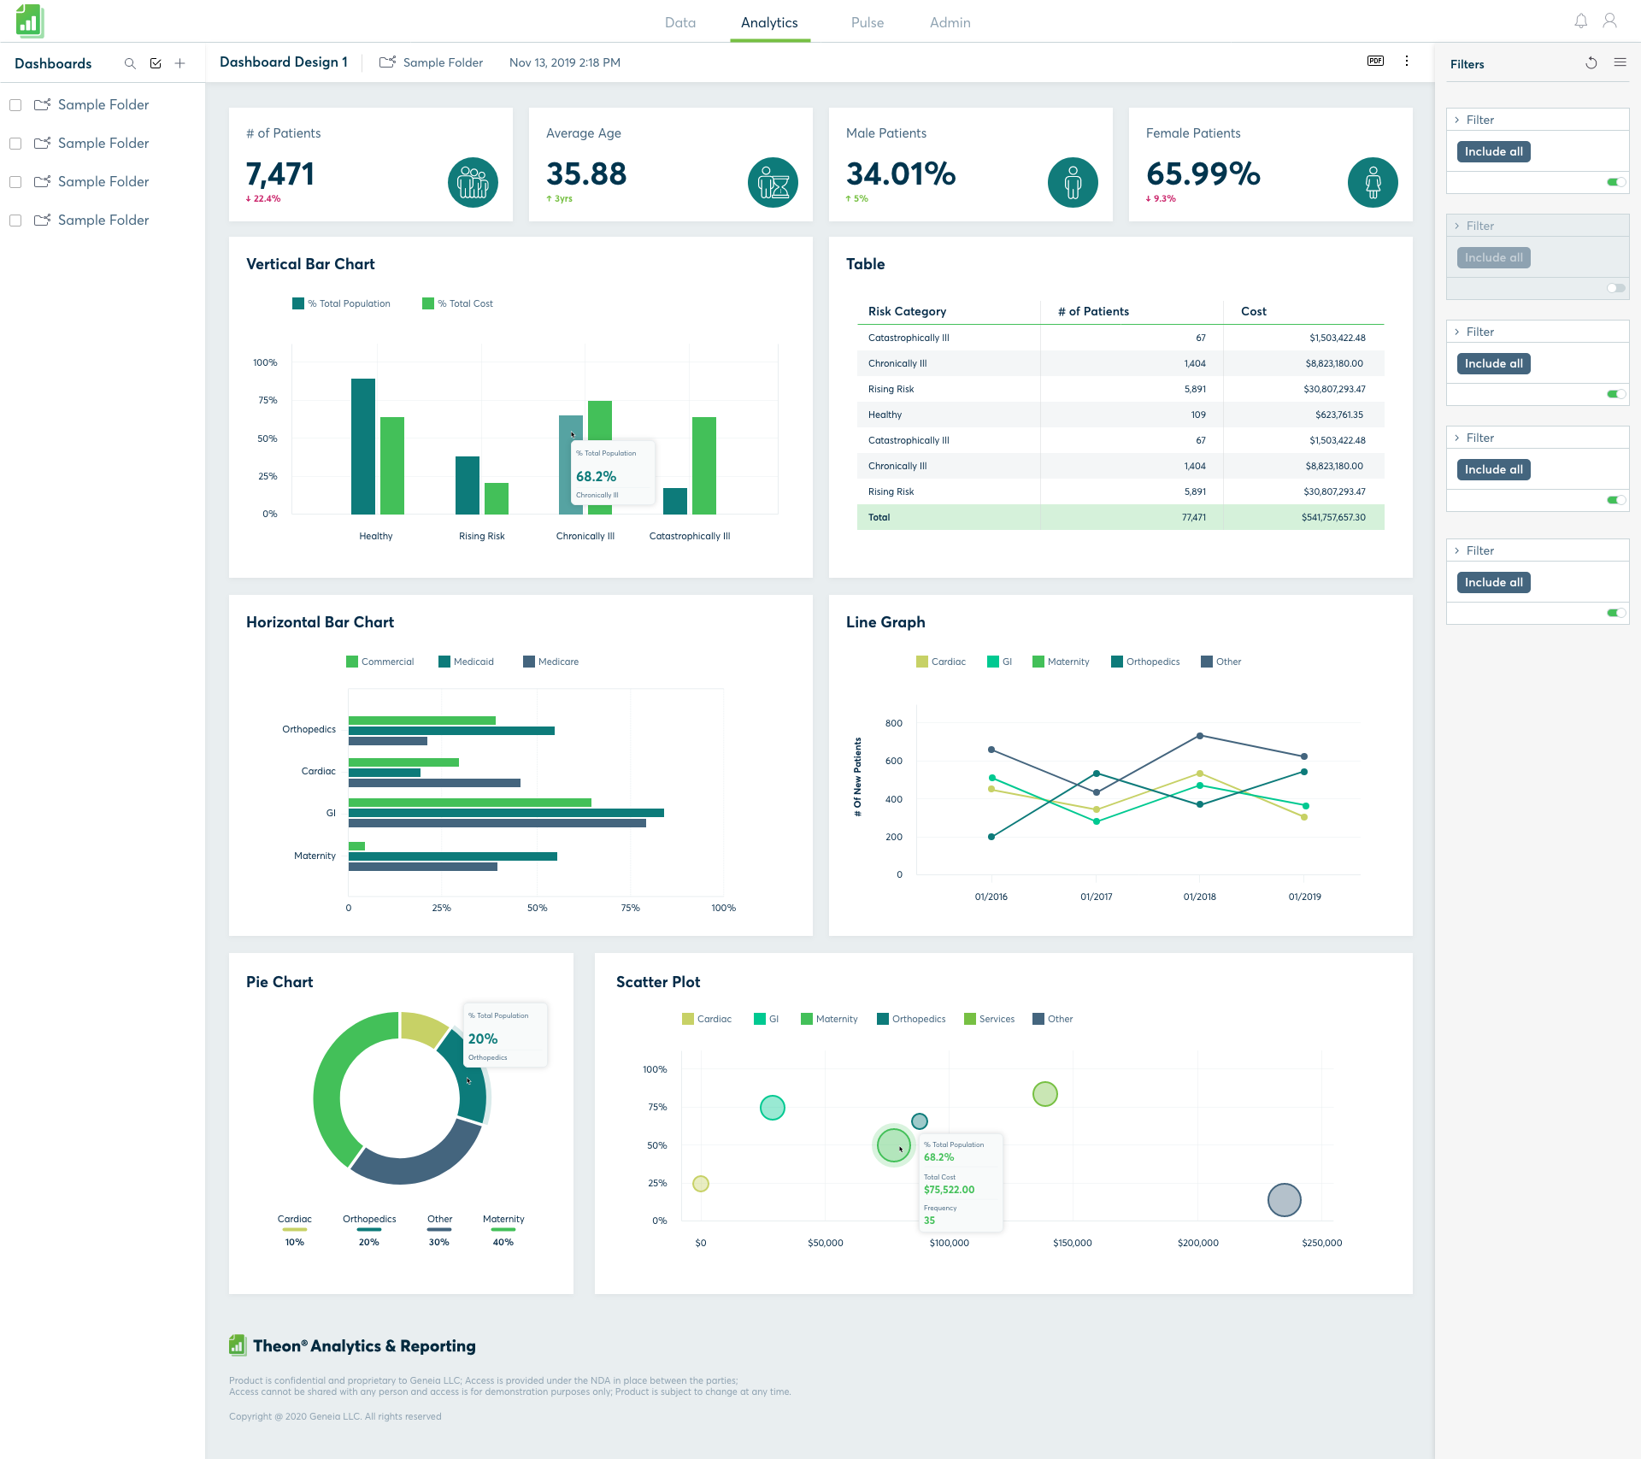Open notifications bell icon
The height and width of the screenshot is (1459, 1641).
click(1581, 21)
